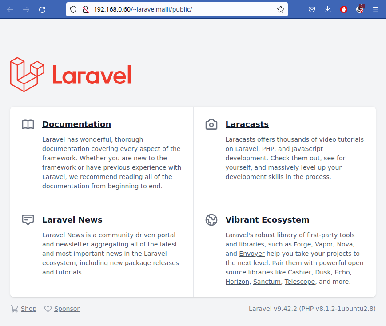Follow the Forge link
The image size is (386, 326).
(x=302, y=244)
